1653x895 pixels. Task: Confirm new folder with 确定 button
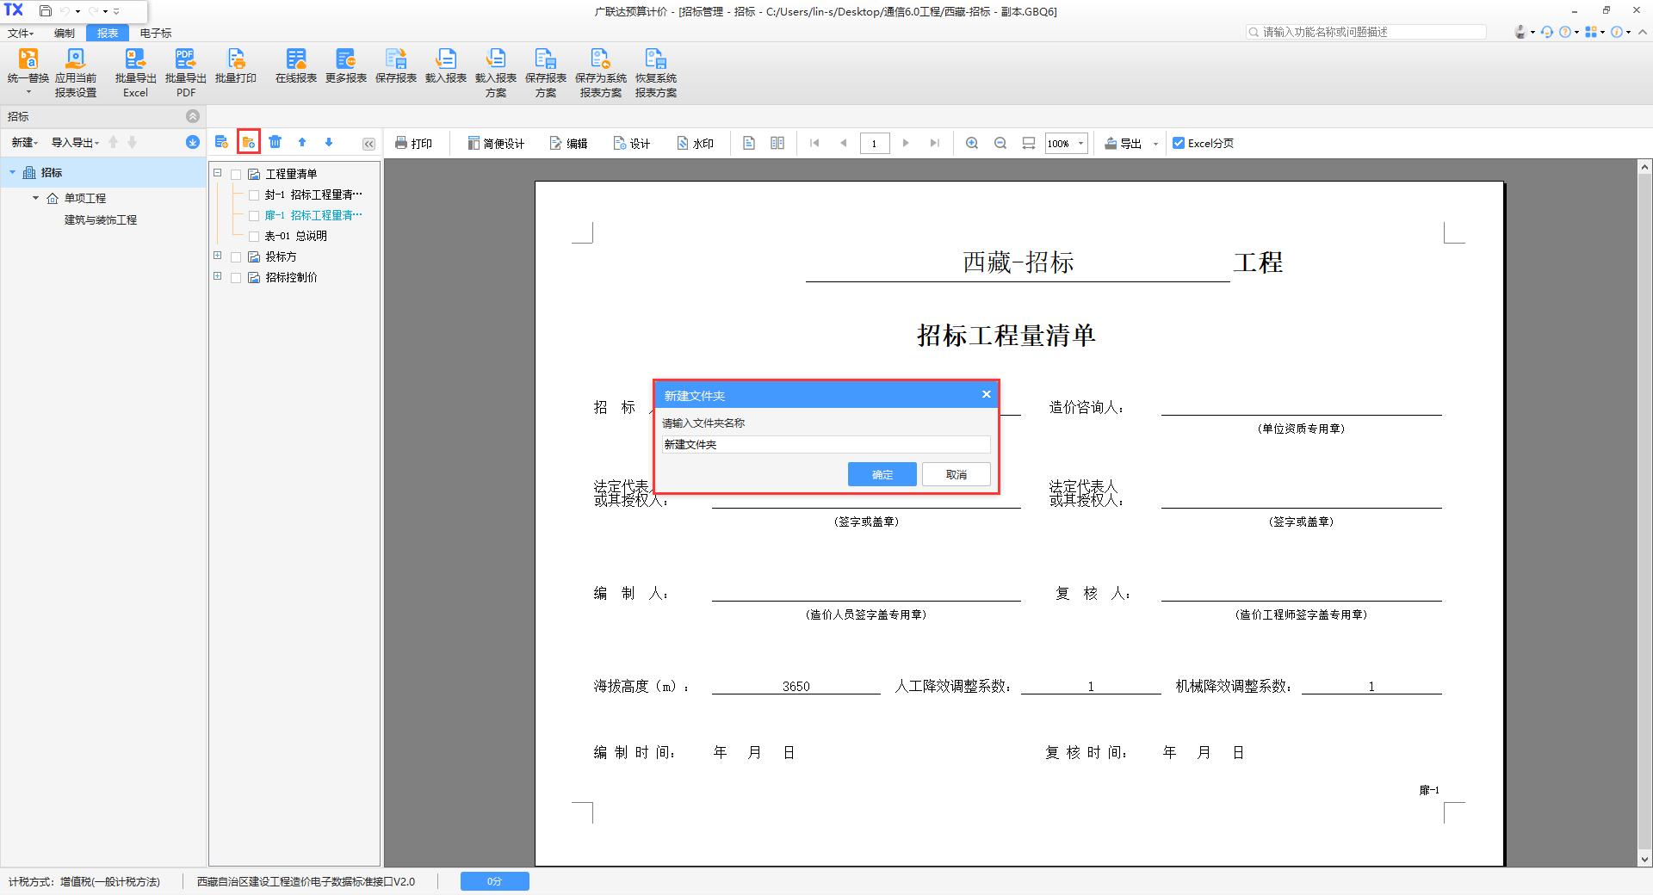882,474
